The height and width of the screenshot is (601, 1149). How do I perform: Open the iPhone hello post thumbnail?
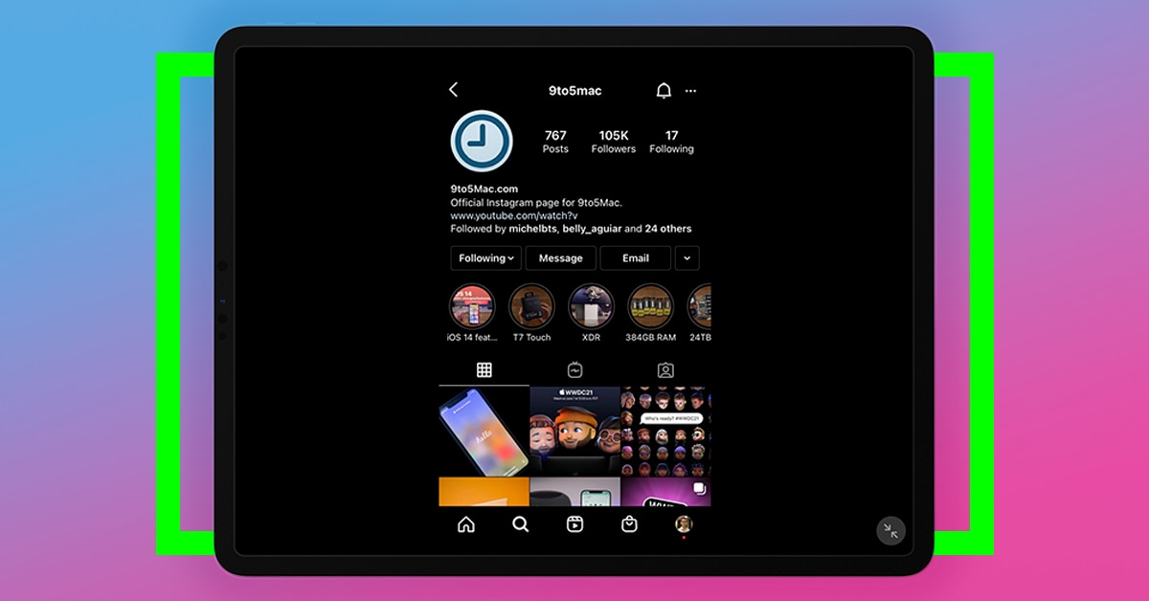point(484,432)
